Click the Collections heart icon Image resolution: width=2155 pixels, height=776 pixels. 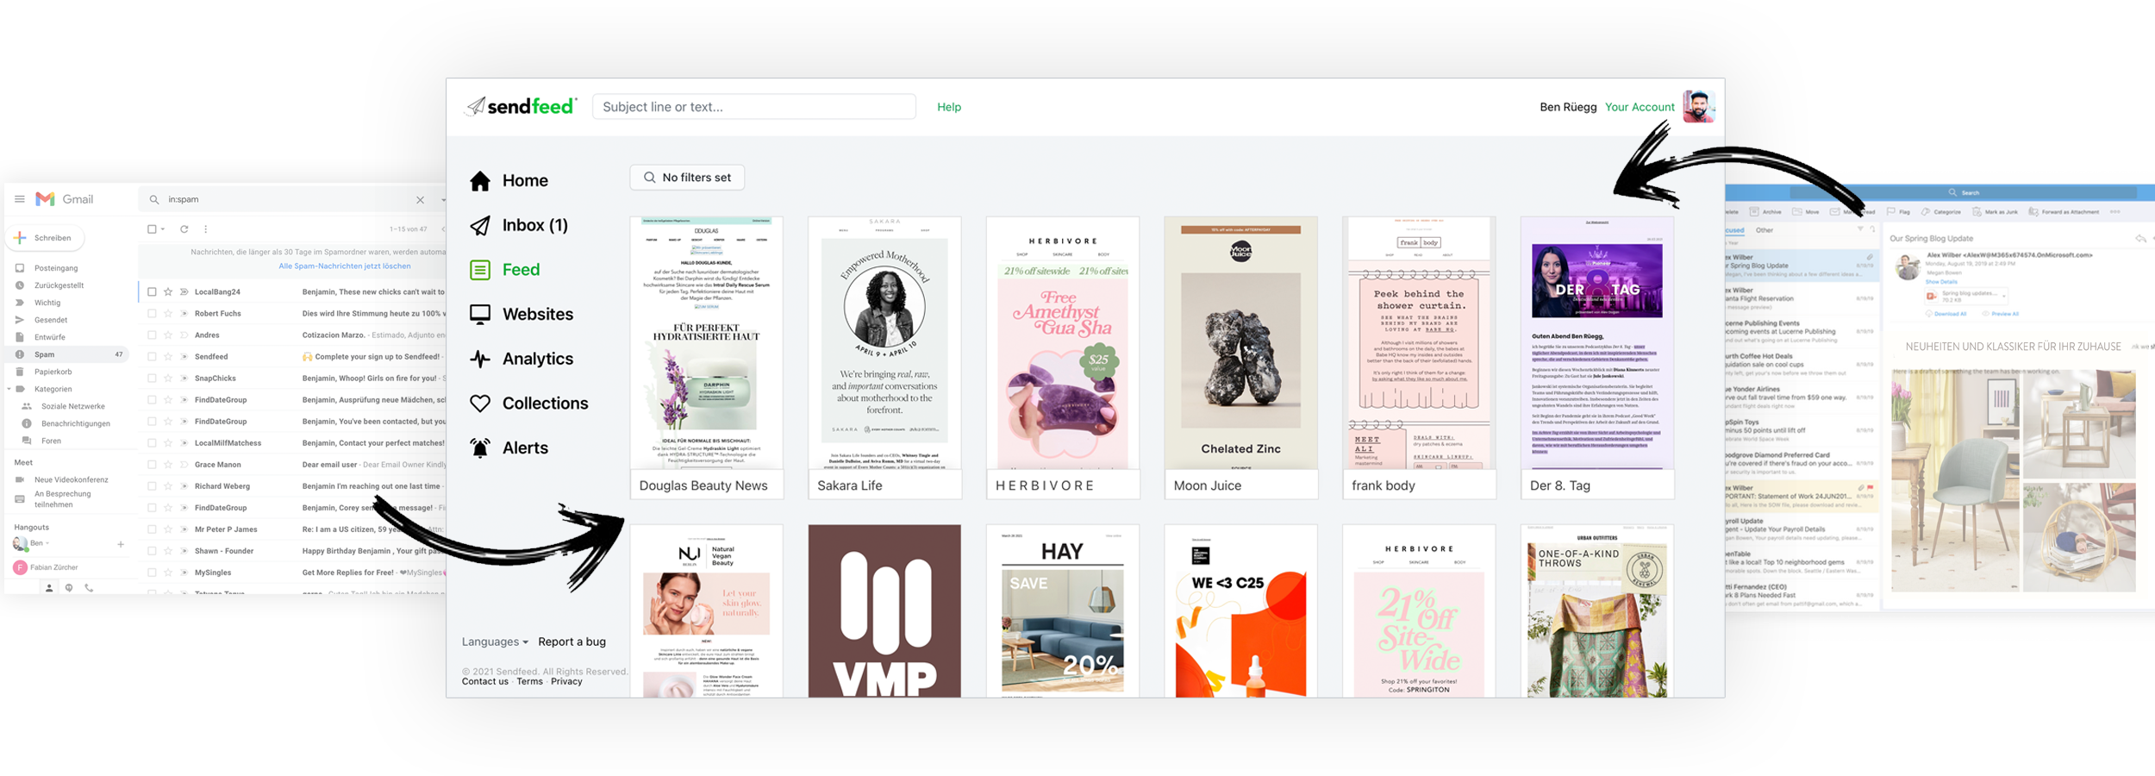click(480, 404)
